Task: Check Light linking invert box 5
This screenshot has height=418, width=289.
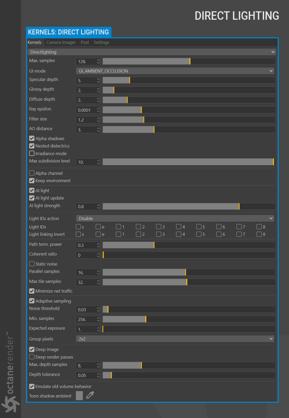Action: coord(199,234)
